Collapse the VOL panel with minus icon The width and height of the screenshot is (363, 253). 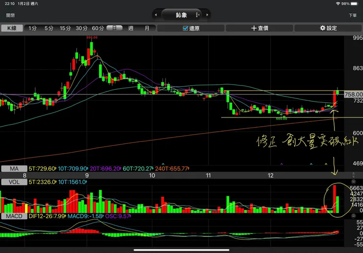(354, 182)
